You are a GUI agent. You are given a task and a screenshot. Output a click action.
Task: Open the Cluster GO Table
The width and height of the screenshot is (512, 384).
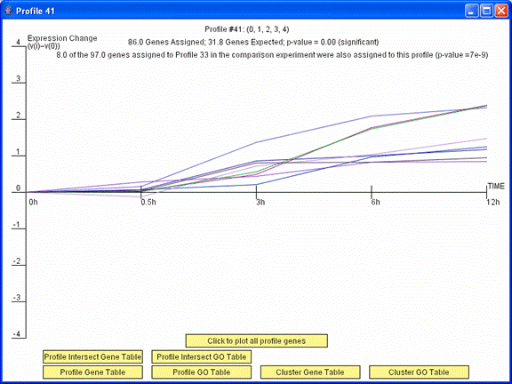pyautogui.click(x=419, y=372)
